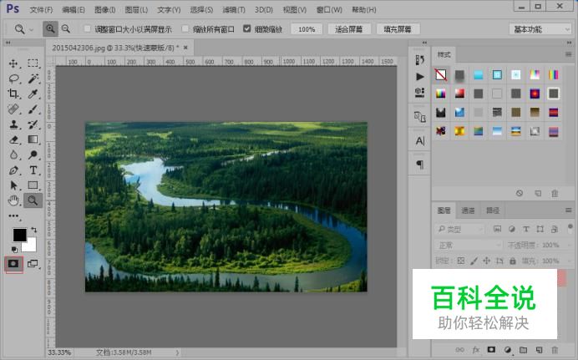Select the Crop tool
Image resolution: width=578 pixels, height=360 pixels.
pyautogui.click(x=13, y=94)
